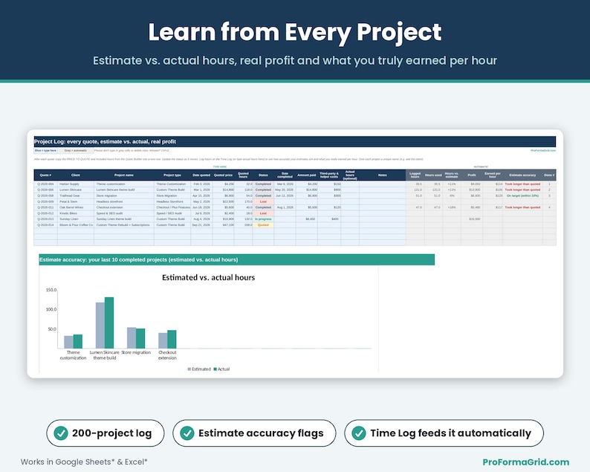Select the Date quoted column header
The image size is (590, 472).
tap(201, 175)
